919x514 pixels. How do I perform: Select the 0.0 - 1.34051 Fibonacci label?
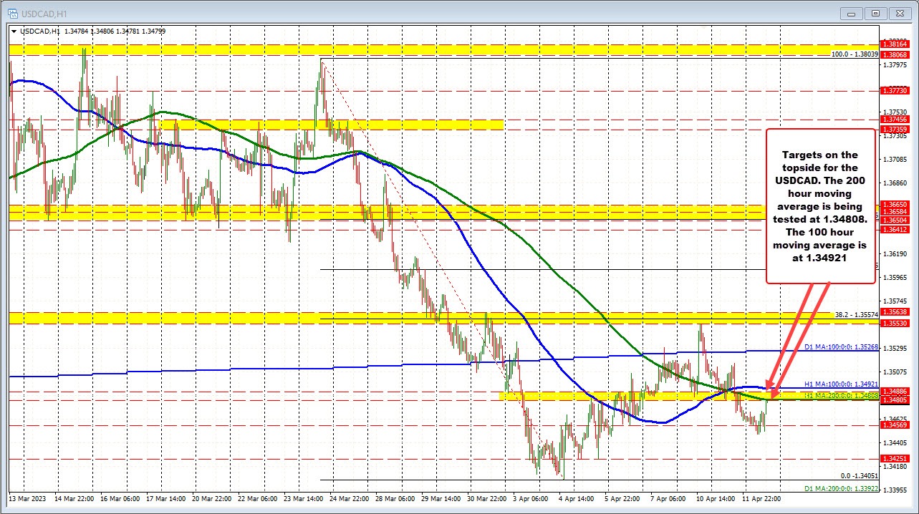[859, 475]
